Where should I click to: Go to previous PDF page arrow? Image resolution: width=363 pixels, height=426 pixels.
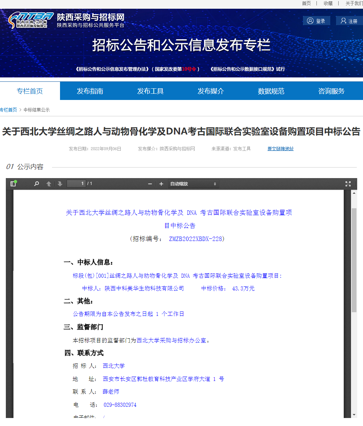click(49, 184)
